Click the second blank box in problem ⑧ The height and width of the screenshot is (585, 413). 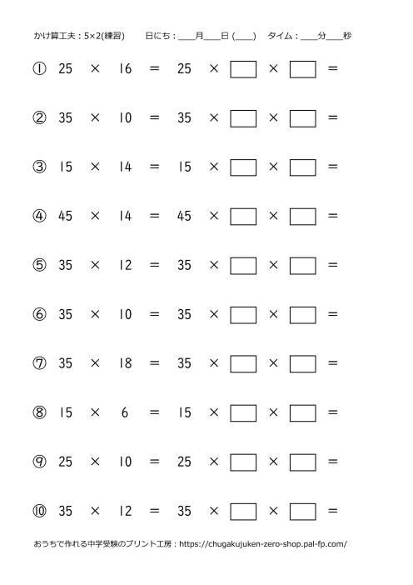pos(302,413)
